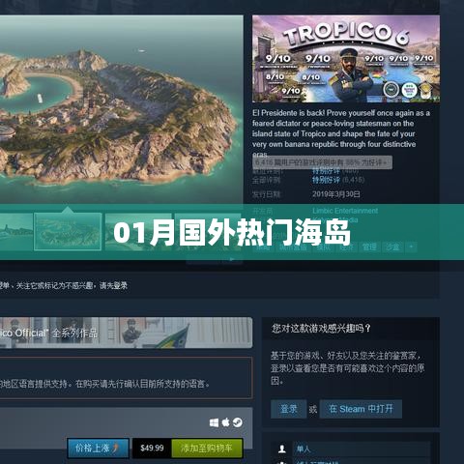The width and height of the screenshot is (464, 464).
Task: Click the El Presidente is back description
Action: [341, 133]
